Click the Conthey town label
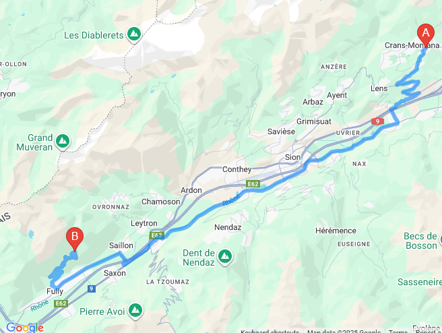 coord(236,169)
